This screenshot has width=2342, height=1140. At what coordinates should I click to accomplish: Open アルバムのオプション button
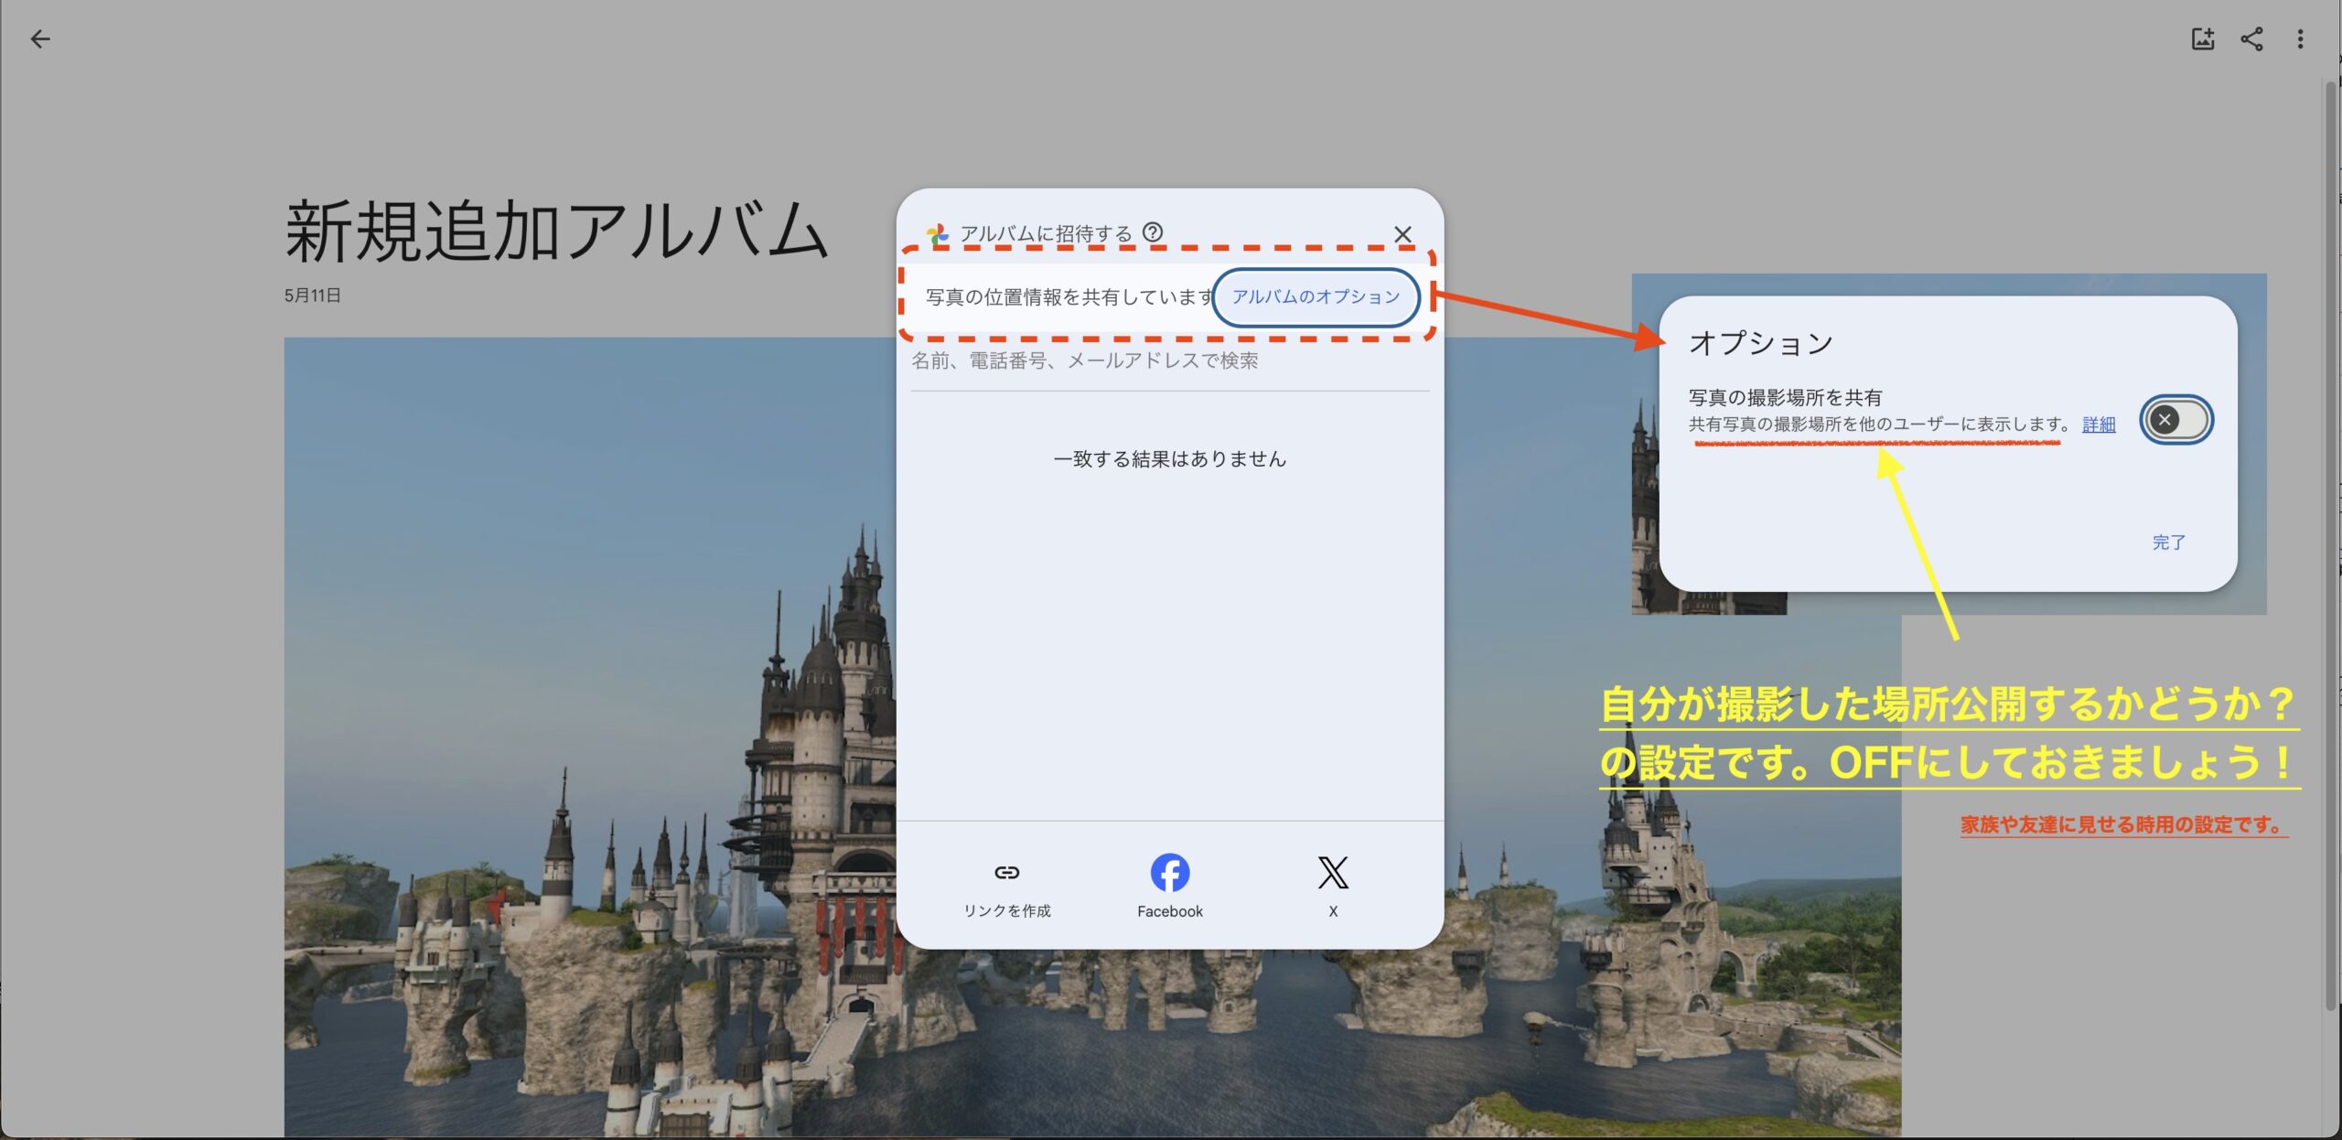click(x=1316, y=296)
